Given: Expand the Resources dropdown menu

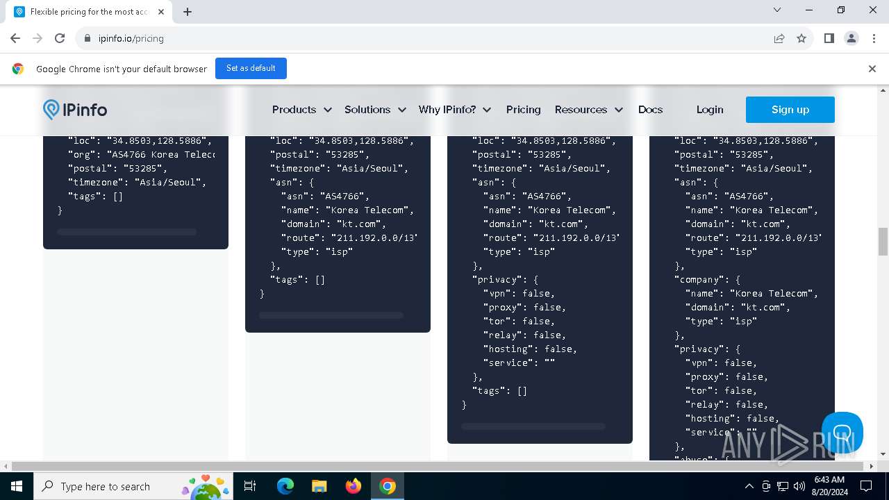Looking at the screenshot, I should 588,110.
